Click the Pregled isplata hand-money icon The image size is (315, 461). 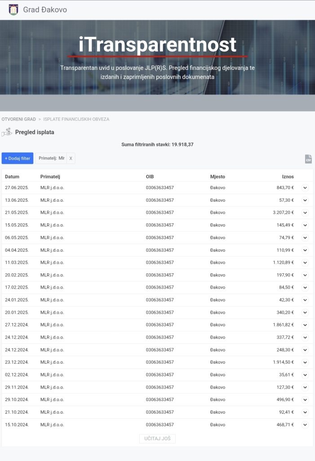coord(7,132)
